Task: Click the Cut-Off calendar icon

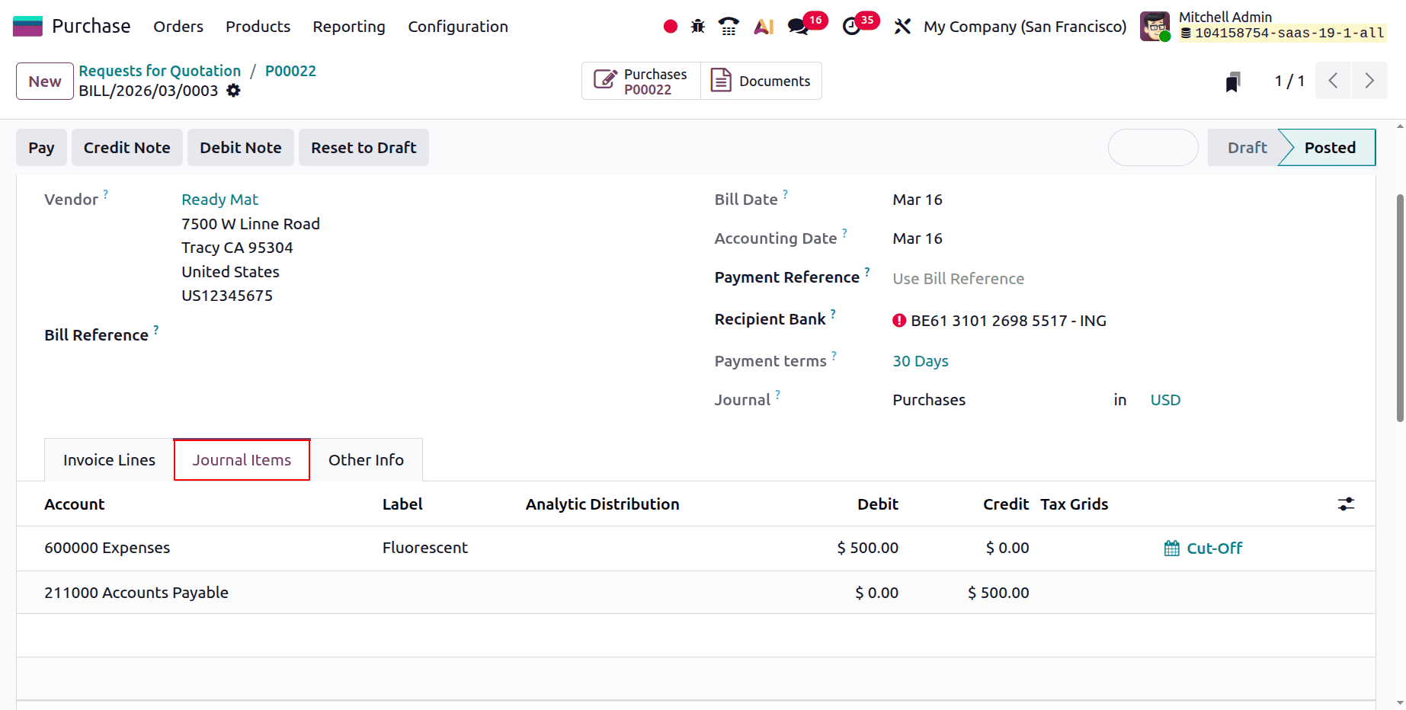Action: click(1171, 548)
